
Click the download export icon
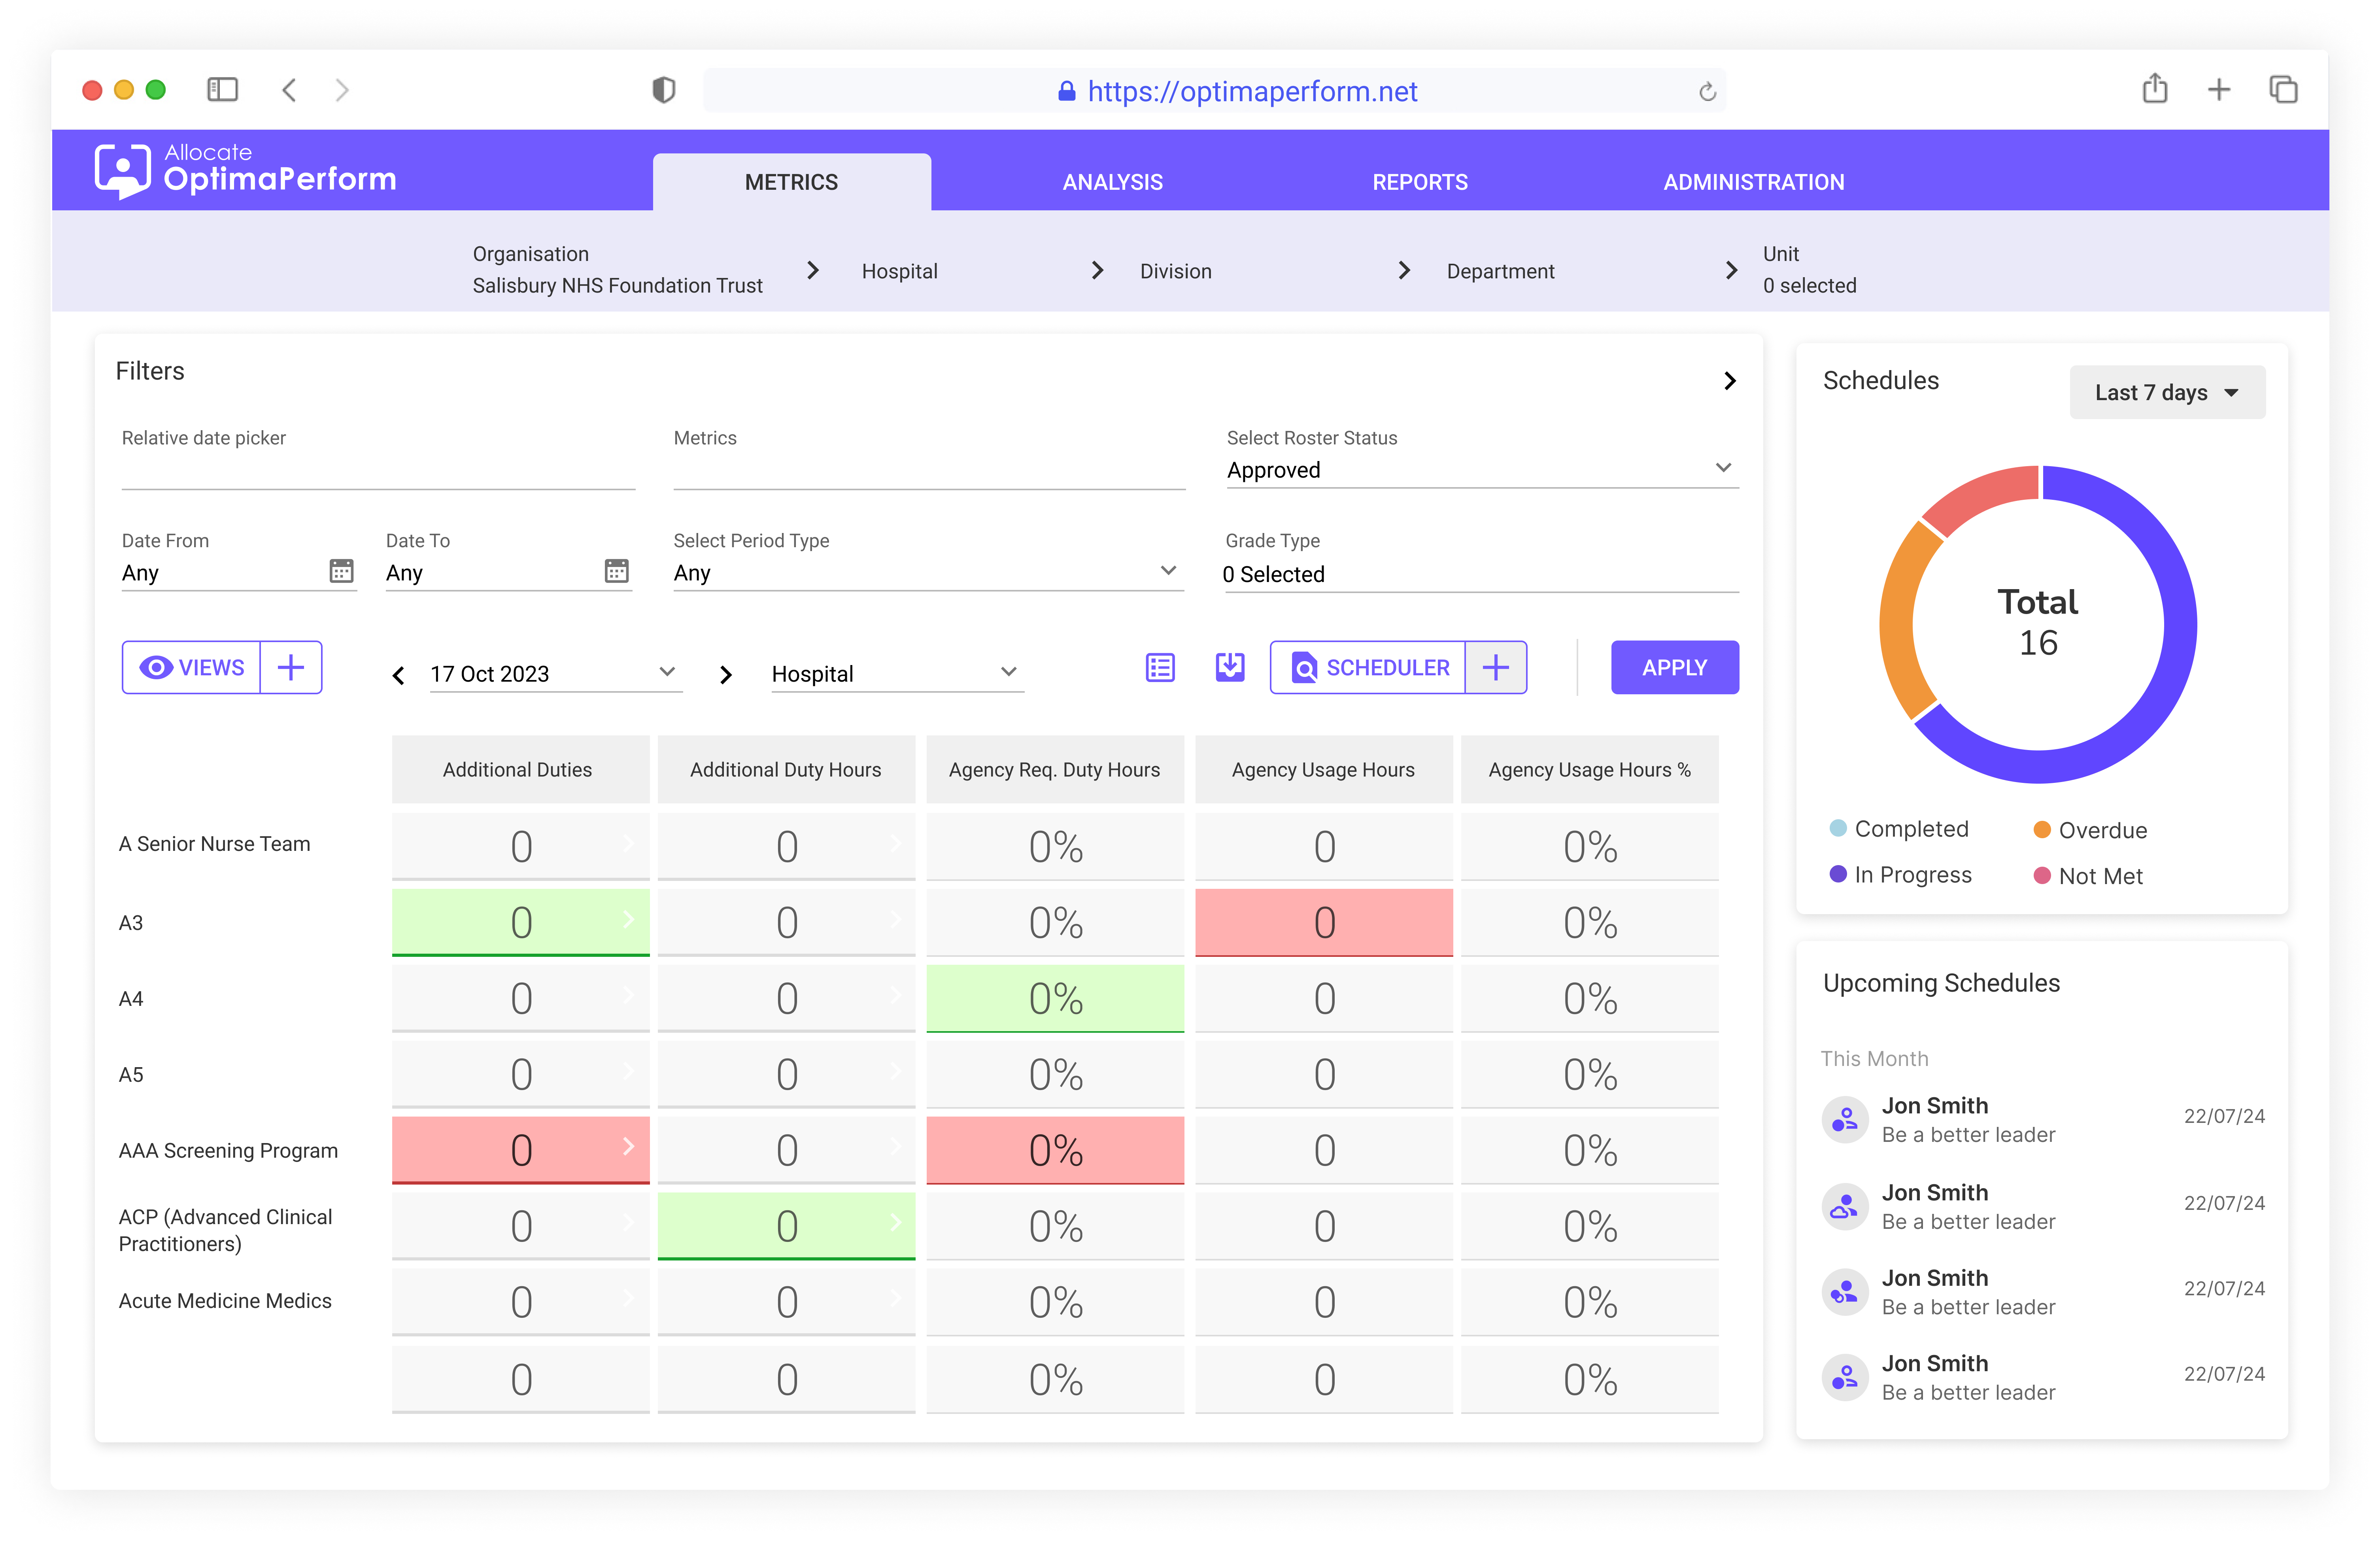coord(1230,667)
